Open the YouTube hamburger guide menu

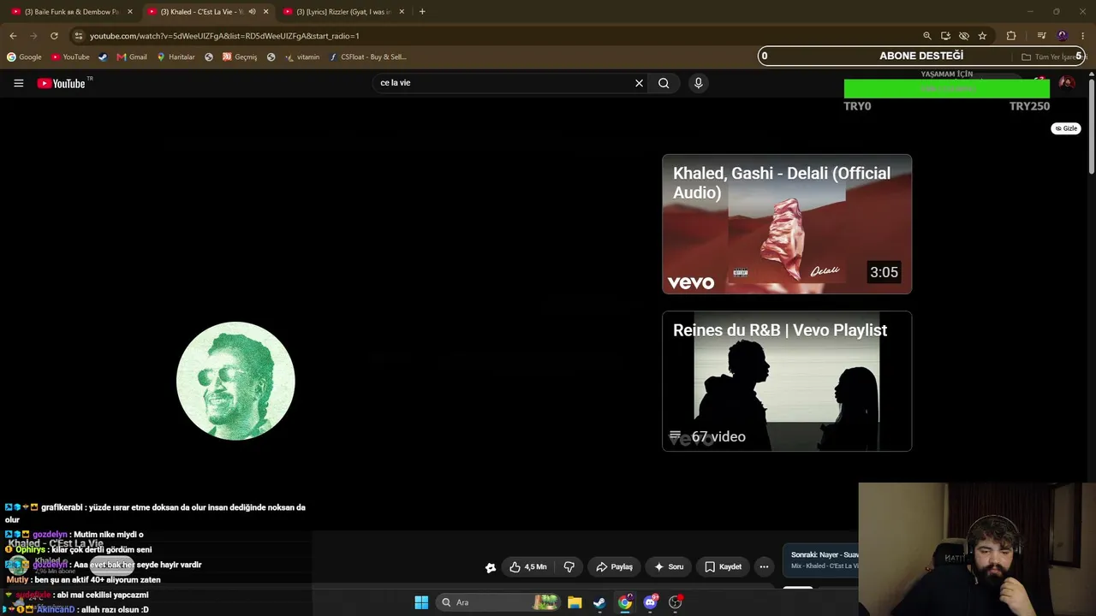click(18, 83)
